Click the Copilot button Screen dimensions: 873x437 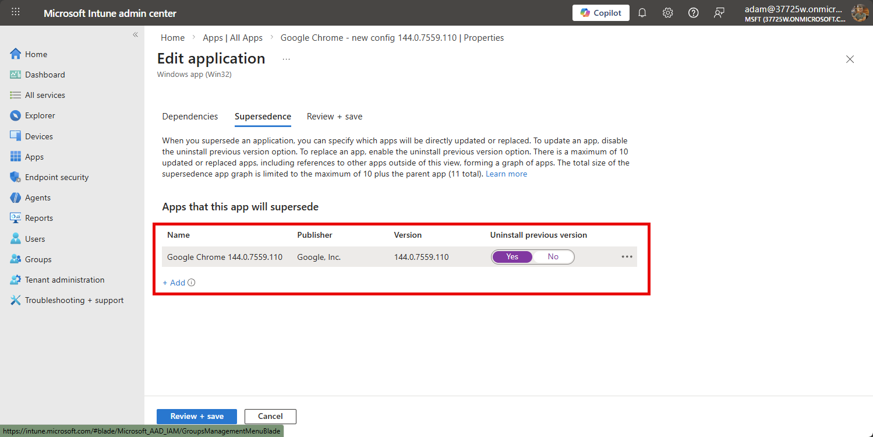tap(600, 13)
